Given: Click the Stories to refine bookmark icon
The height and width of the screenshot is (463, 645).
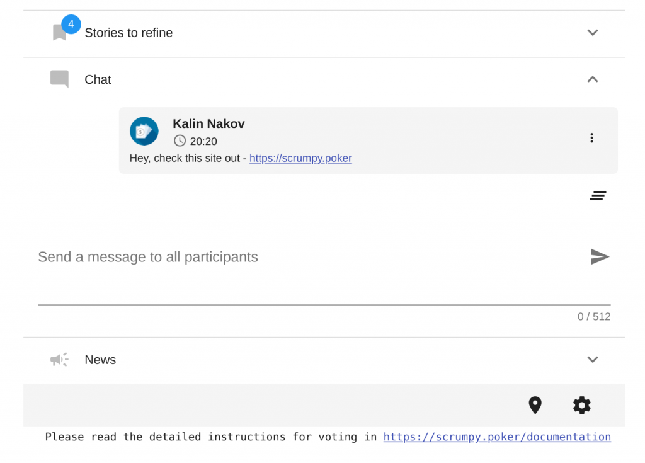Looking at the screenshot, I should [60, 33].
